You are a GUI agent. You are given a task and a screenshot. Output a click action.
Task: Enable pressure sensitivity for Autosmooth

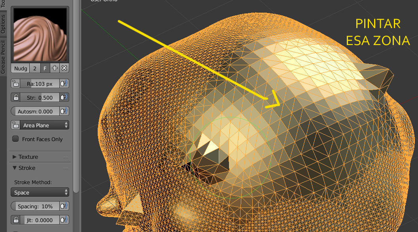point(64,111)
